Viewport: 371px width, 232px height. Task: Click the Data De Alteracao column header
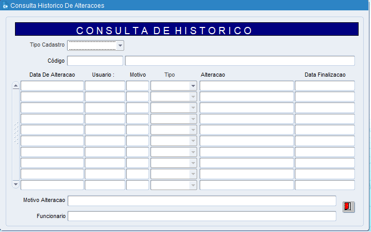click(x=52, y=75)
